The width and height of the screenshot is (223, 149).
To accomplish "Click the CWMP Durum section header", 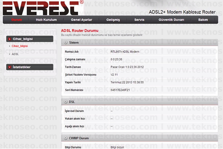I will pyautogui.click(x=139, y=138).
